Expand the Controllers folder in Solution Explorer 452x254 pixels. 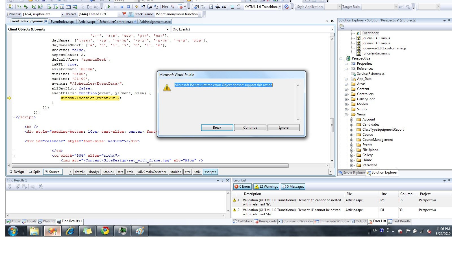(x=346, y=94)
